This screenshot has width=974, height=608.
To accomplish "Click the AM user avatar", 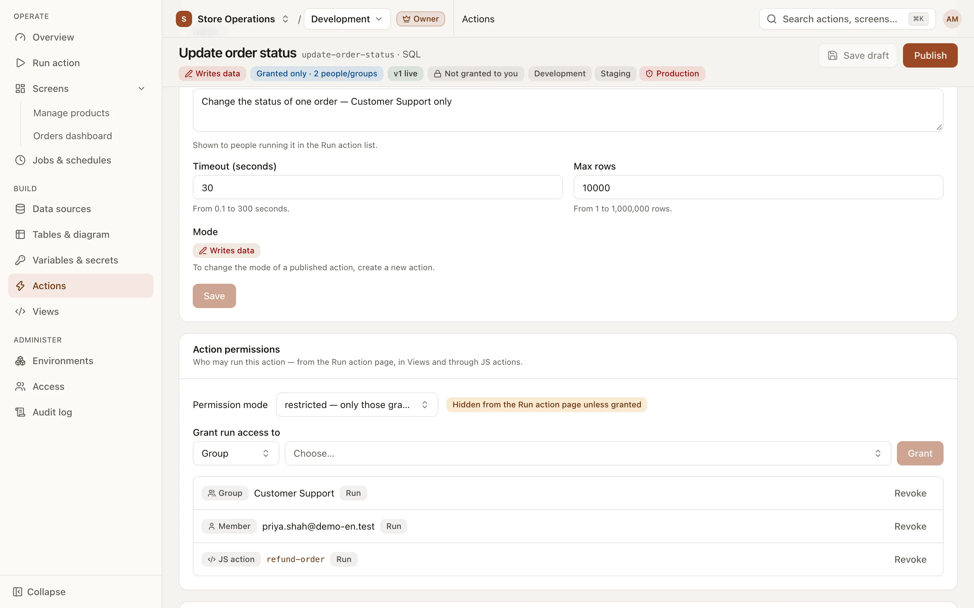I will coord(952,19).
